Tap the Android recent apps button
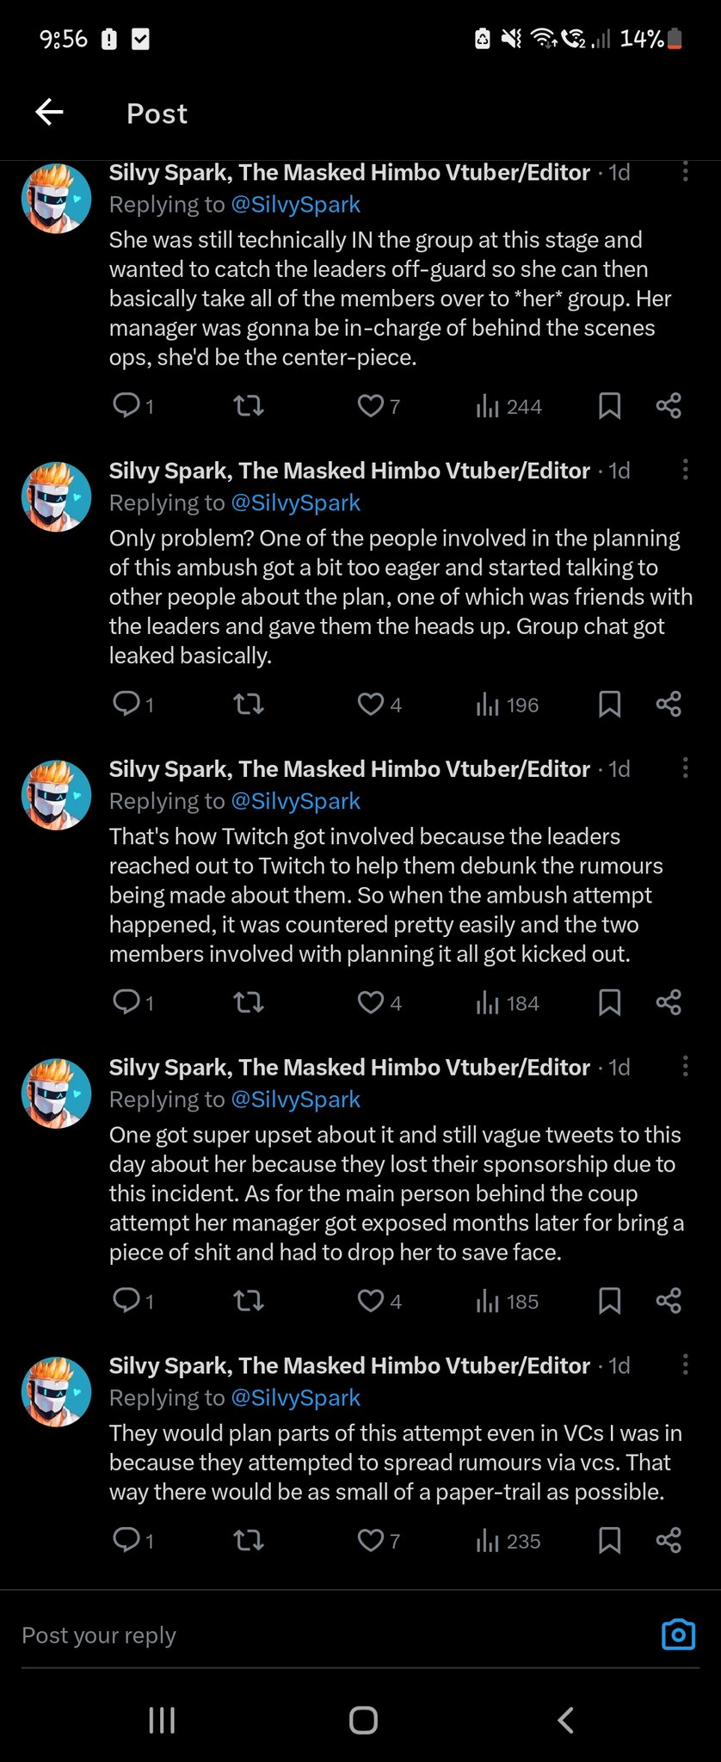The height and width of the screenshot is (1762, 721). click(x=162, y=1720)
